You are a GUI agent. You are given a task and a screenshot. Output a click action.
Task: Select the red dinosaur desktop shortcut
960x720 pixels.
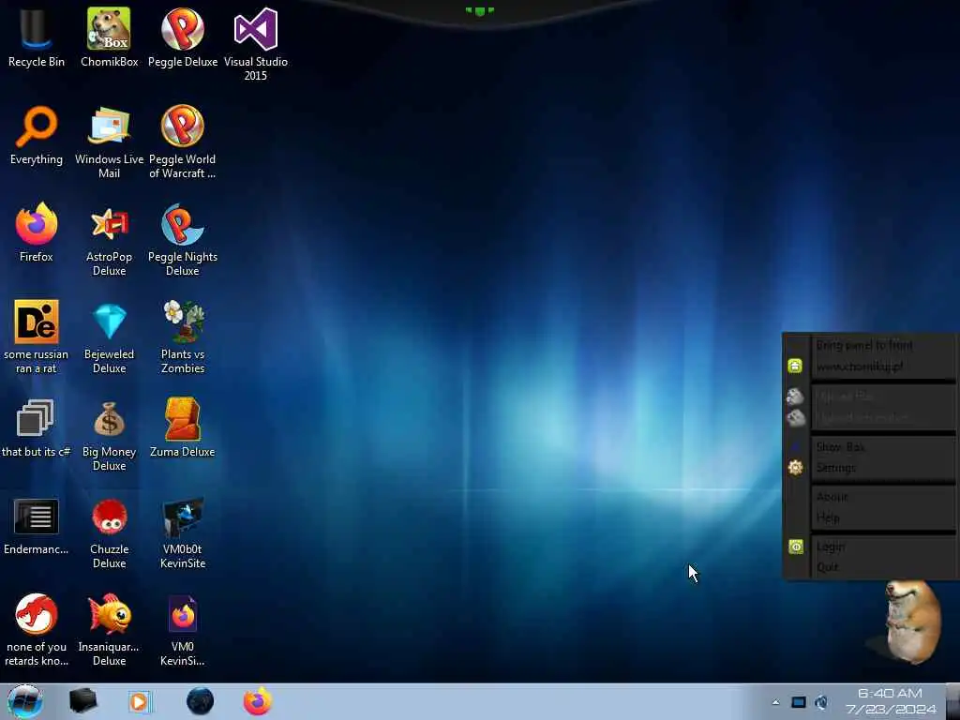(x=37, y=629)
